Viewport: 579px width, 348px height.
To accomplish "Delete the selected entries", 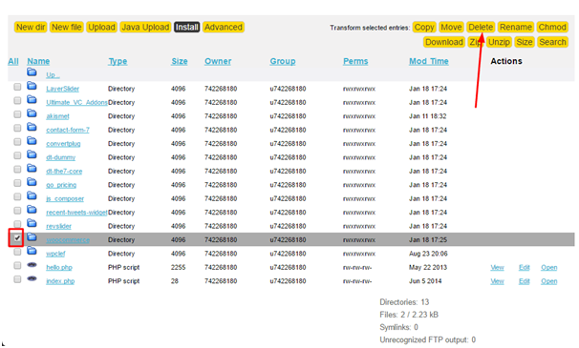I will [481, 28].
